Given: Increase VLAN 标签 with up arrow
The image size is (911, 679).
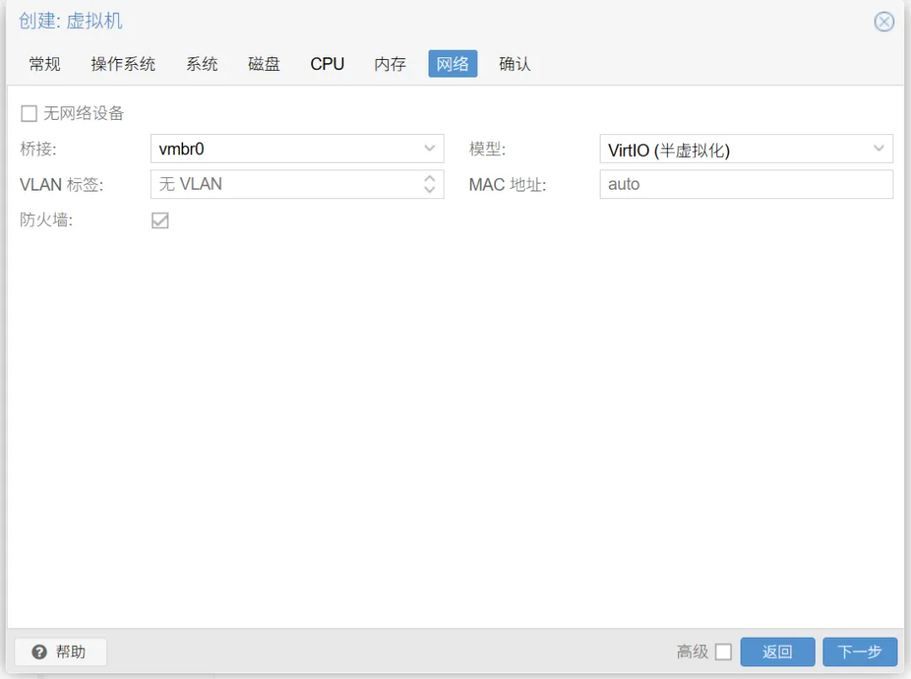Looking at the screenshot, I should coord(429,178).
